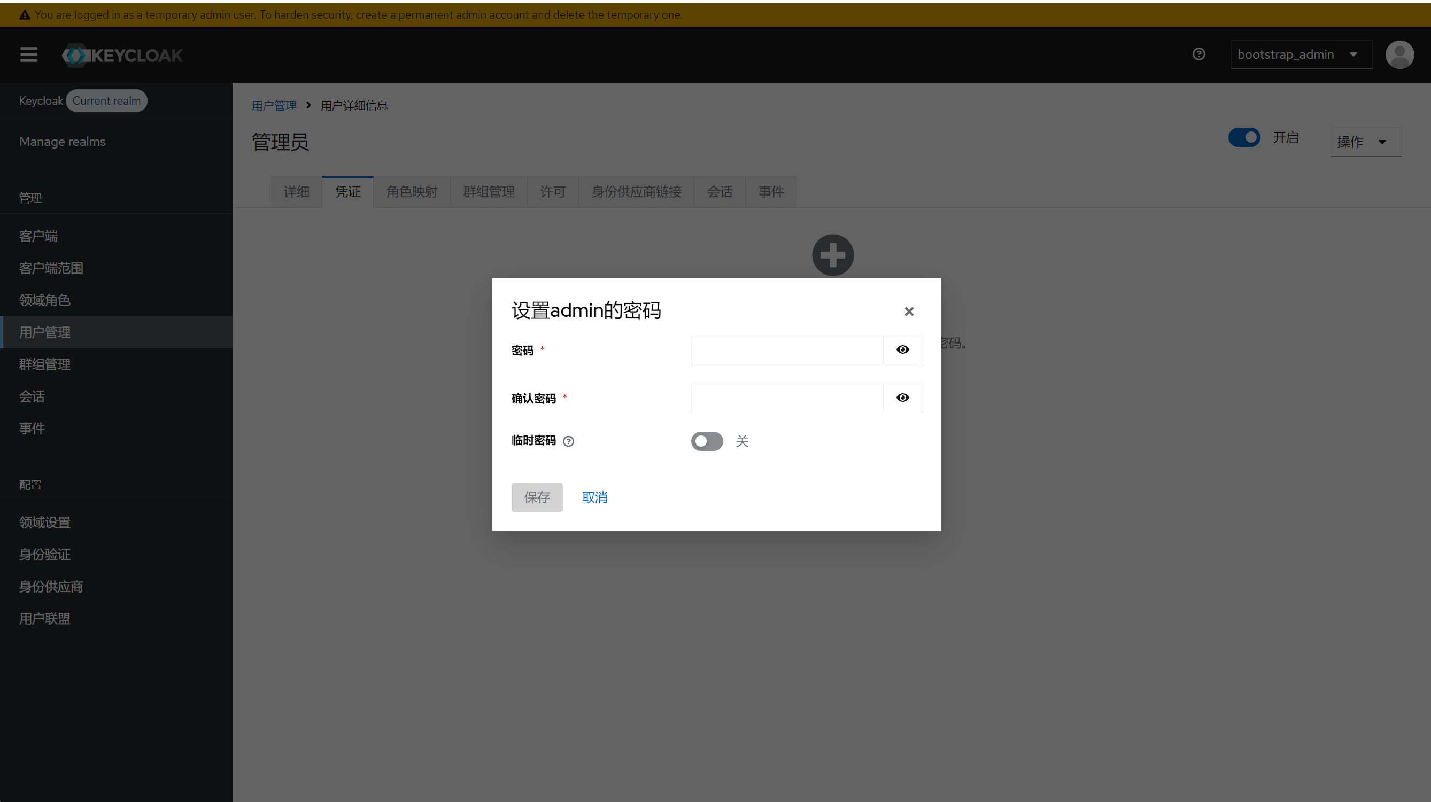
Task: Open the help question mark icon in header
Action: coord(1198,54)
